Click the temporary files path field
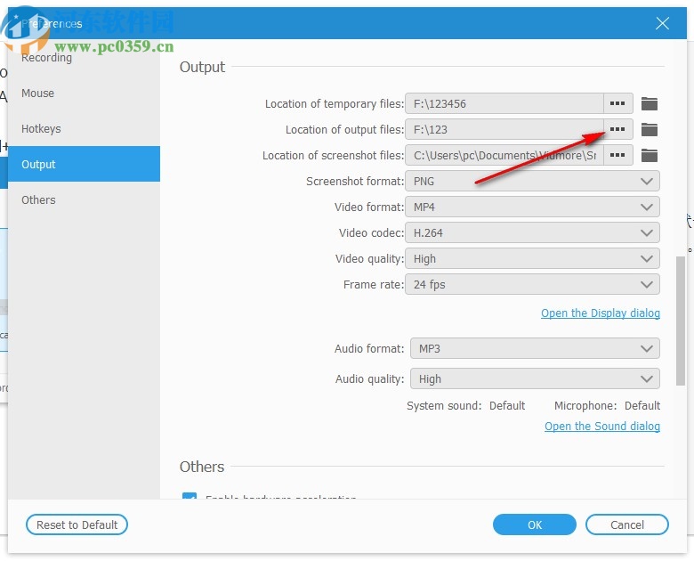Screen dimensions: 694x561 (x=504, y=103)
